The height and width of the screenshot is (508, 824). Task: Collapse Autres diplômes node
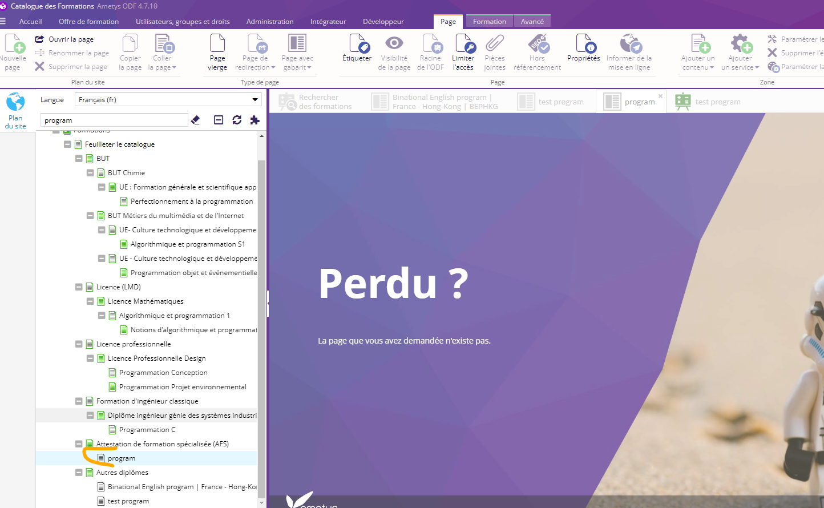point(79,473)
